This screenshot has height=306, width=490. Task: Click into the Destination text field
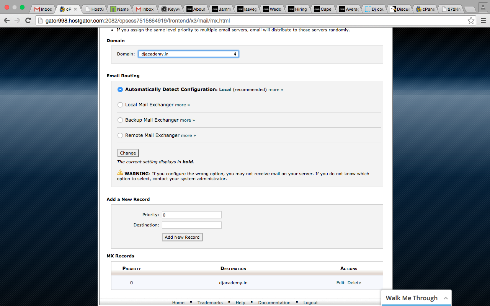tap(192, 225)
